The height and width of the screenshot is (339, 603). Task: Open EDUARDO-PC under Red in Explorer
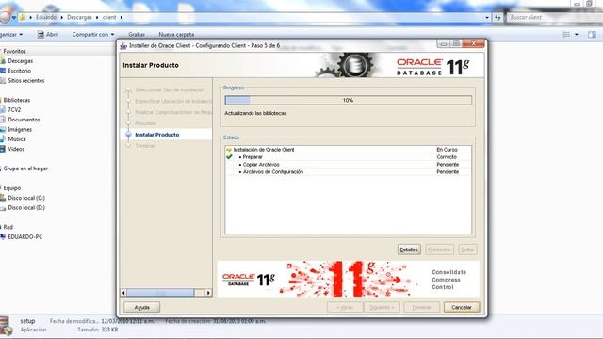25,236
